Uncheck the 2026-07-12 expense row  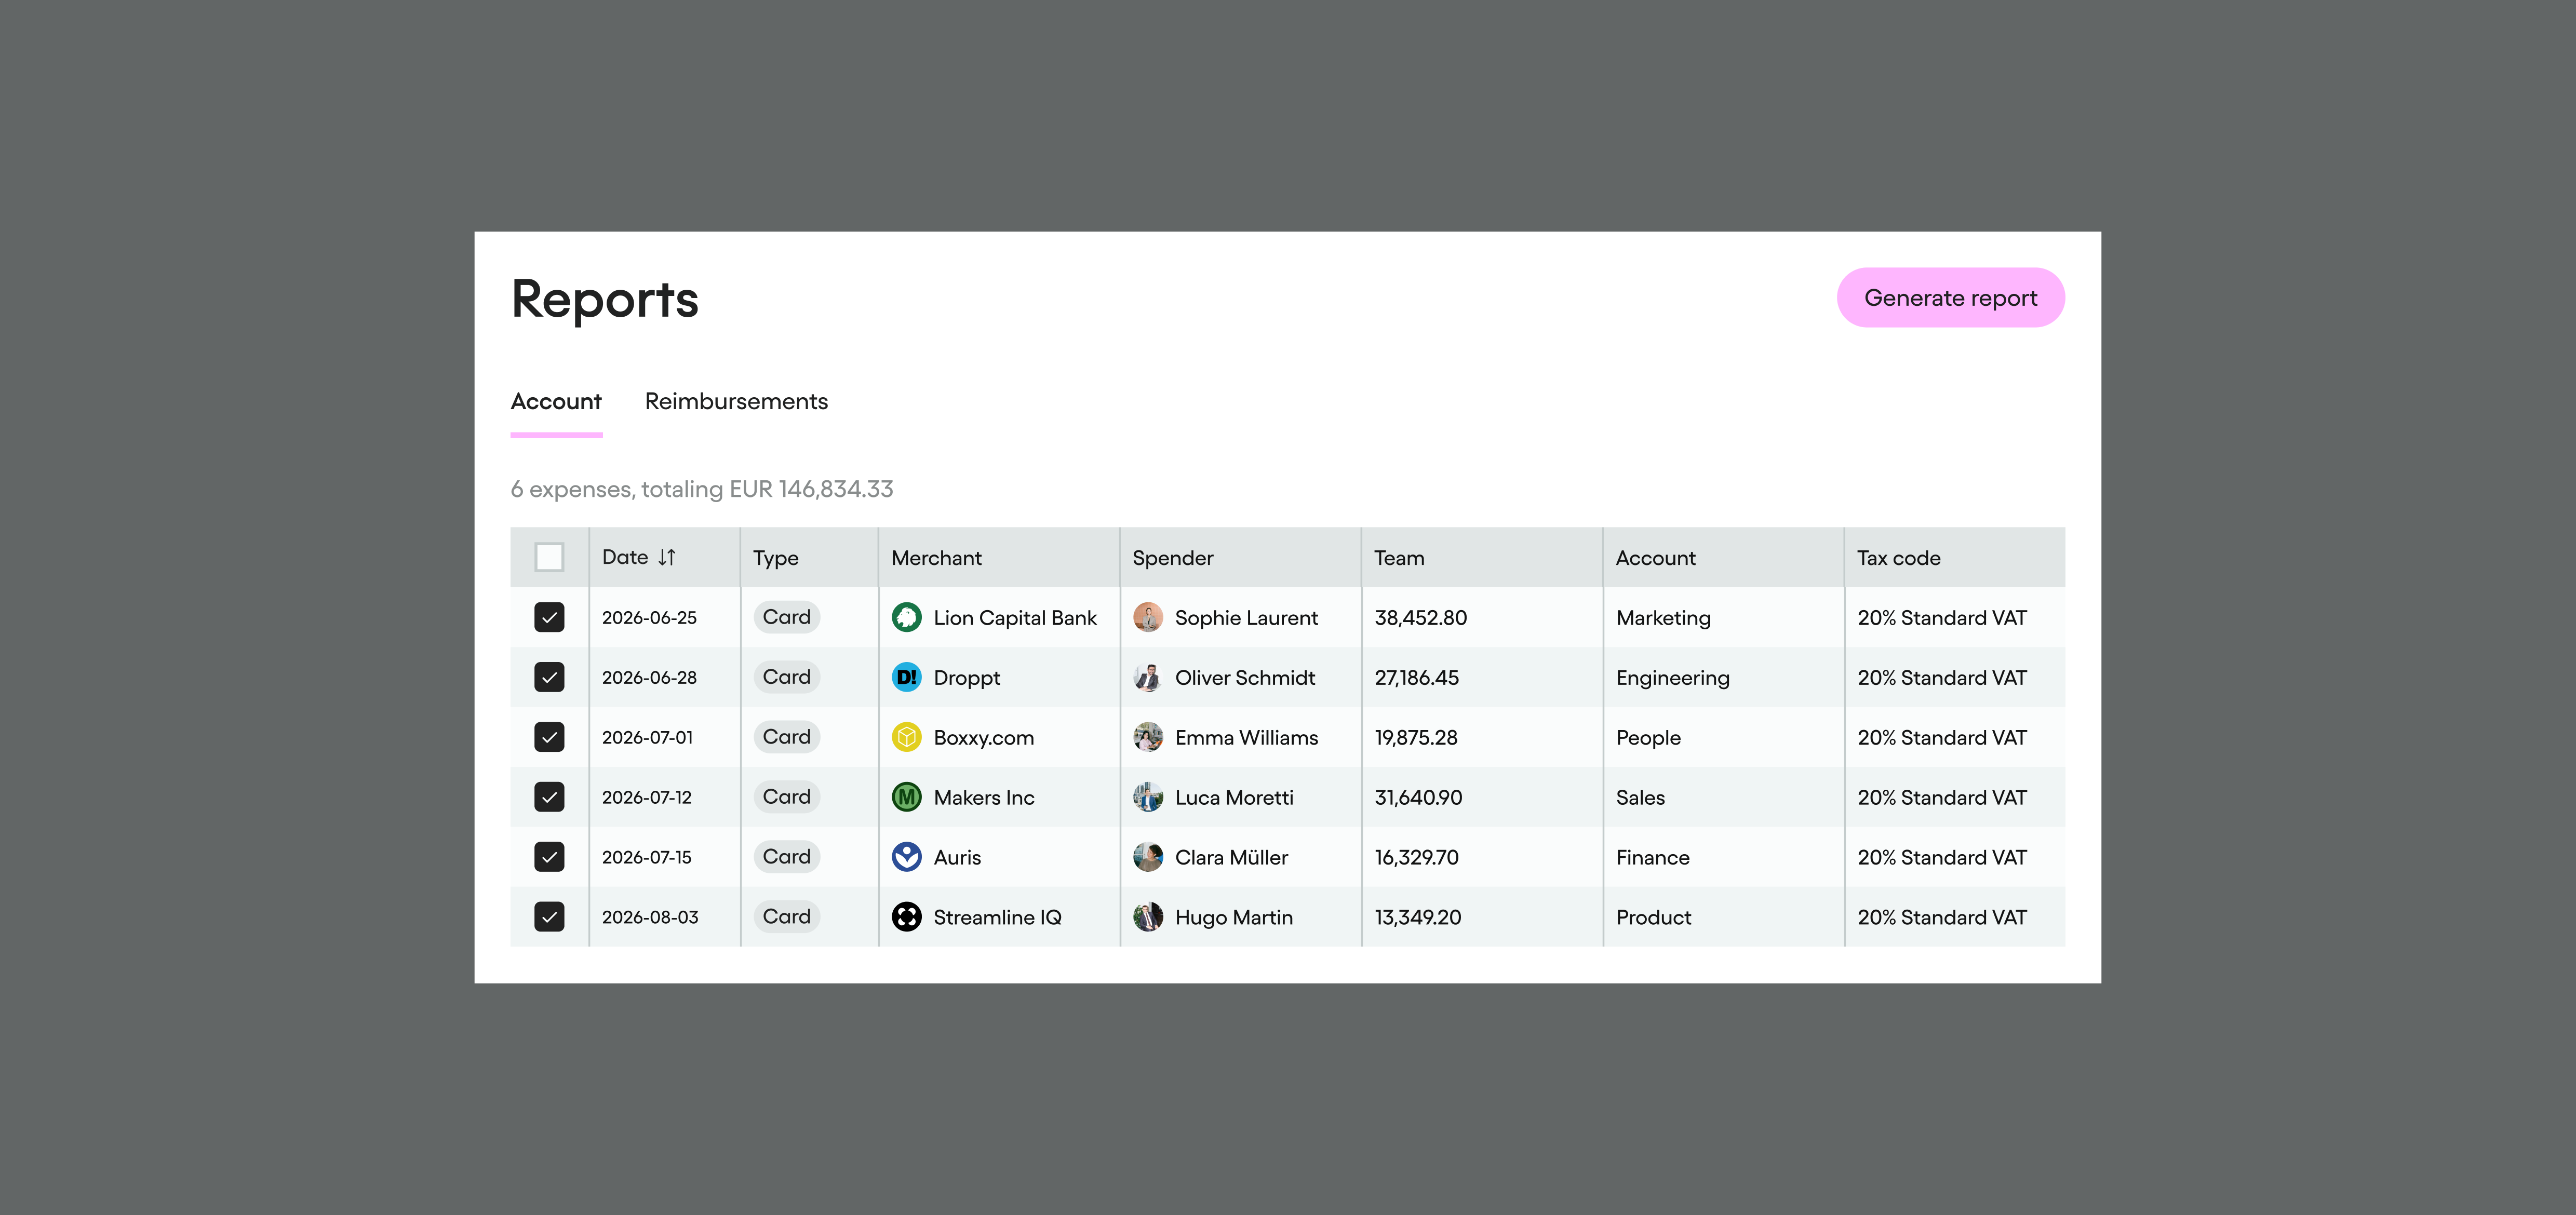(549, 797)
